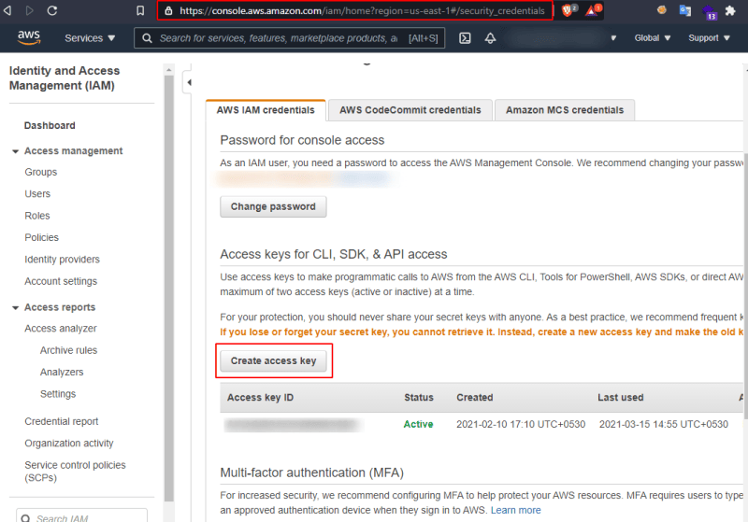Click the Search IAM field
This screenshot has height=522, width=748.
(81, 516)
